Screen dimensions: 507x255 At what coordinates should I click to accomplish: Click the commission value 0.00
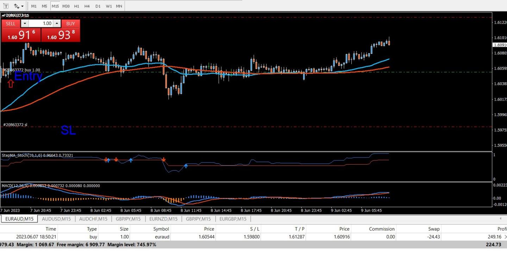[x=390, y=237]
